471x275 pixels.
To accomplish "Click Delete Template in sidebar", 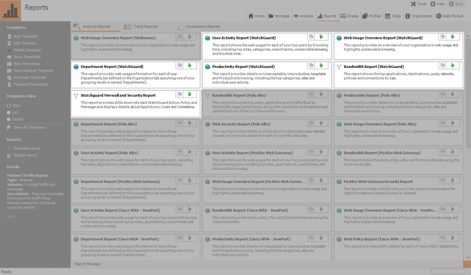I will click(24, 50).
